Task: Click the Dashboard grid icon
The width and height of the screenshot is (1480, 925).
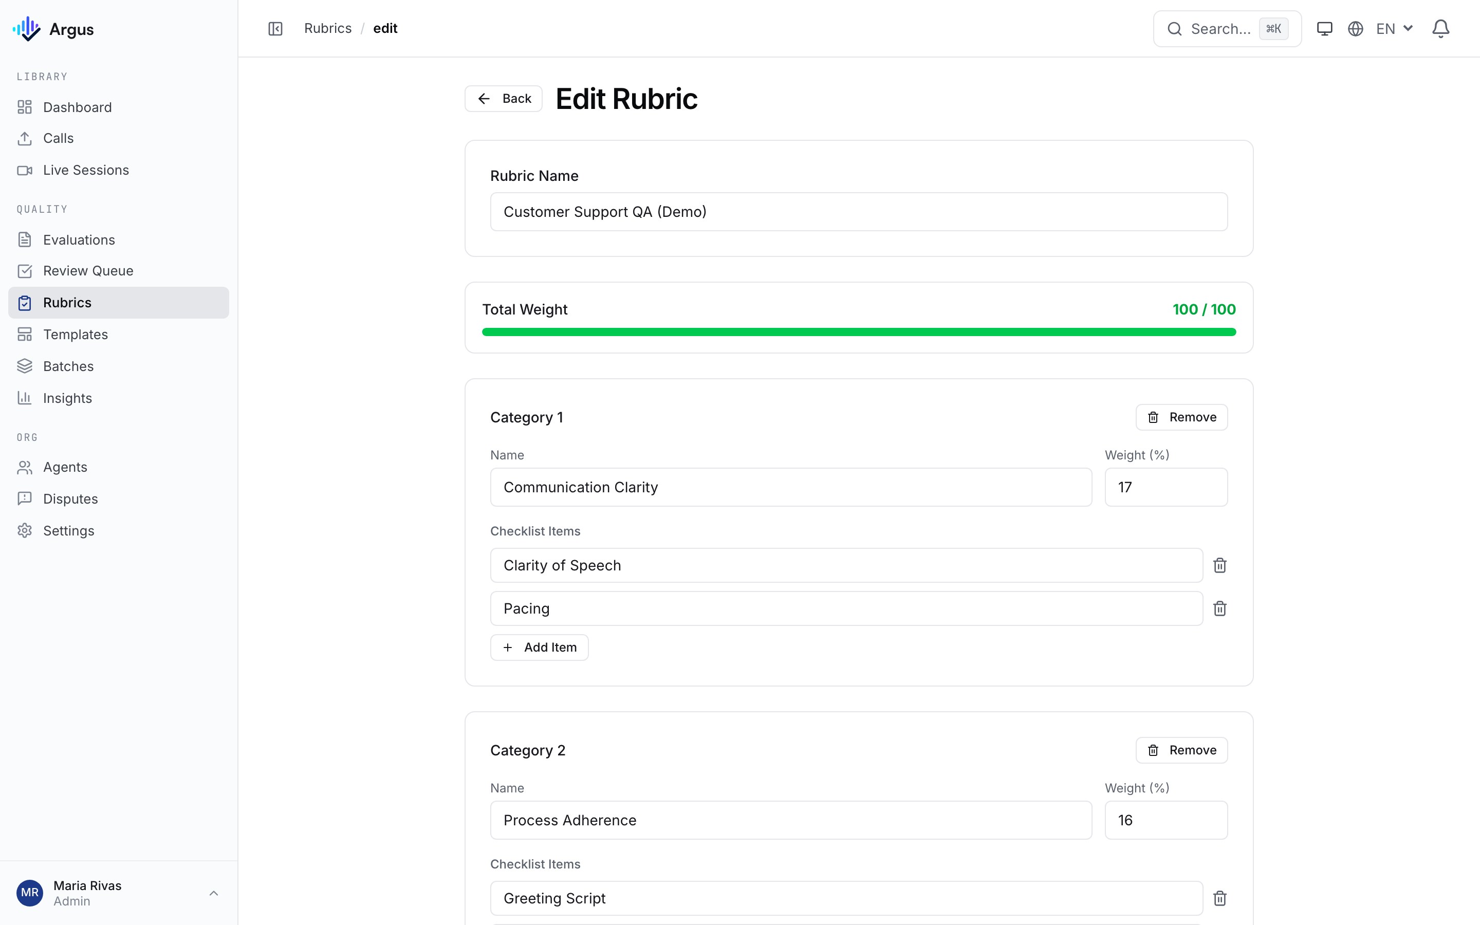Action: tap(25, 107)
